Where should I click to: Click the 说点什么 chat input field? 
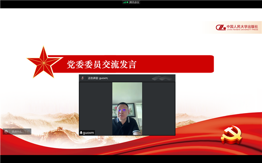[x=17, y=132]
